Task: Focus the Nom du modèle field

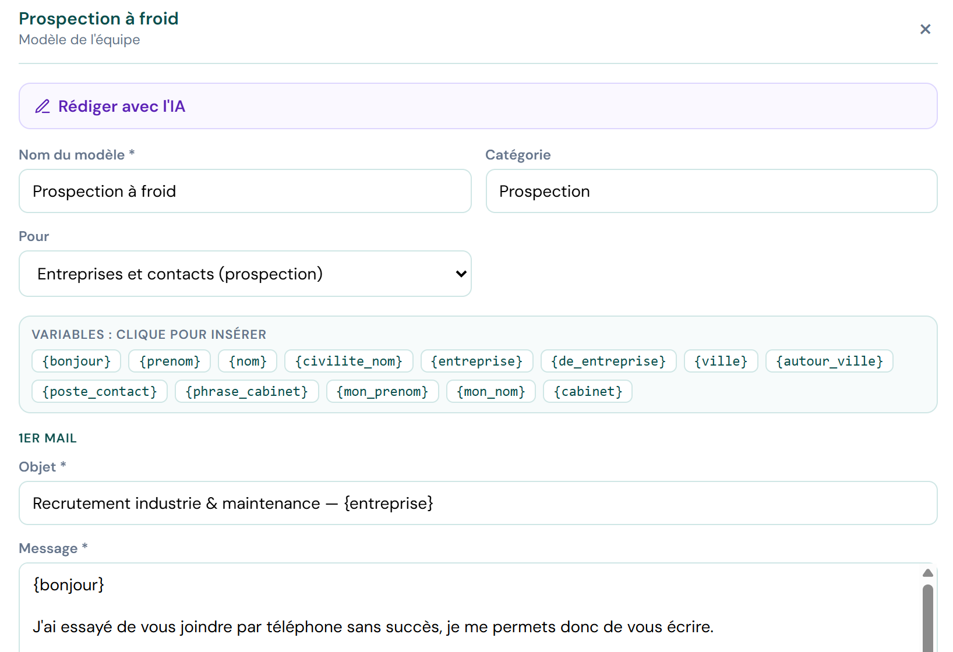Action: [245, 191]
